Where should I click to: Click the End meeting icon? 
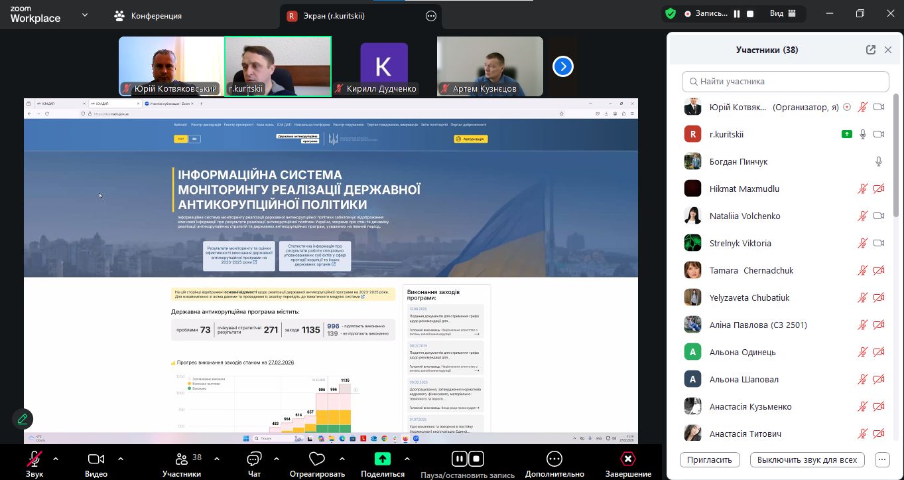pyautogui.click(x=627, y=459)
